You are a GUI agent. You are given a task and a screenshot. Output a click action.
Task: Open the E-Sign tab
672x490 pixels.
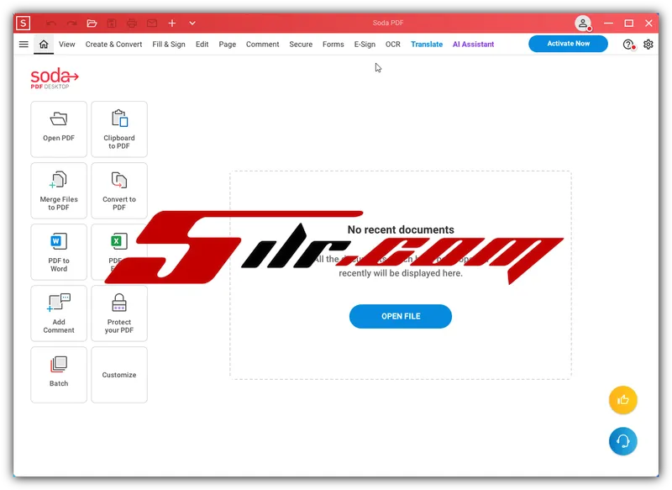point(365,45)
